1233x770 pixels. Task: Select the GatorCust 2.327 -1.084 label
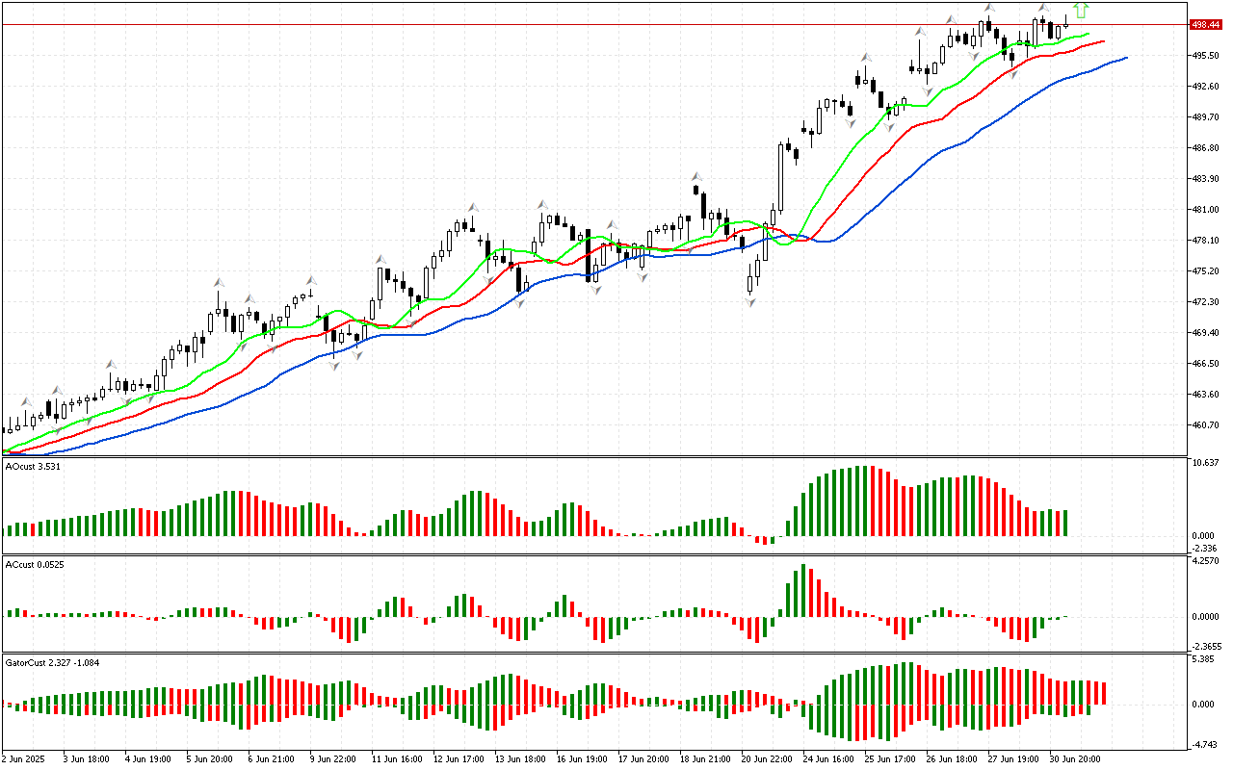point(52,662)
